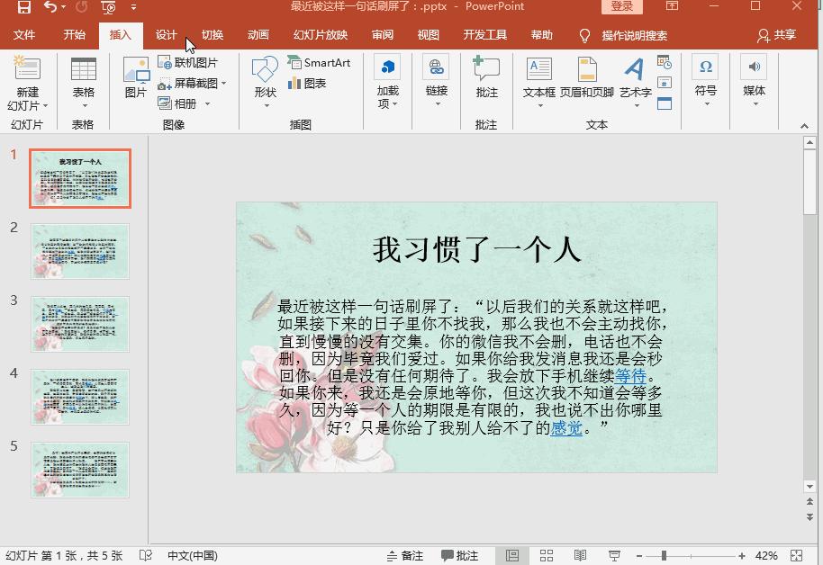The height and width of the screenshot is (565, 823).
Task: Select slide 3 thumbnail in sidebar
Action: (x=79, y=324)
